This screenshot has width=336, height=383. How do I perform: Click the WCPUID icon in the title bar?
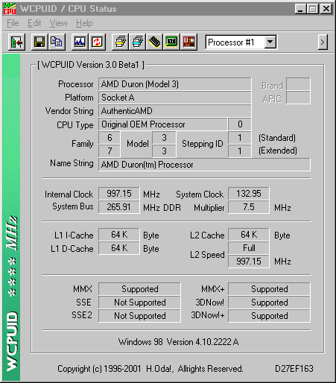[10, 9]
